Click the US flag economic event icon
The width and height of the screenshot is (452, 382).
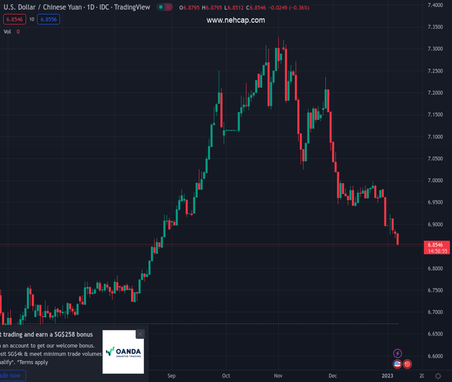(397, 364)
